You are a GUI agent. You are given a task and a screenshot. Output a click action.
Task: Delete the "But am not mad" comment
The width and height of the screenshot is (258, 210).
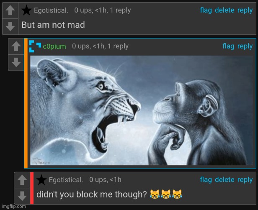point(224,10)
